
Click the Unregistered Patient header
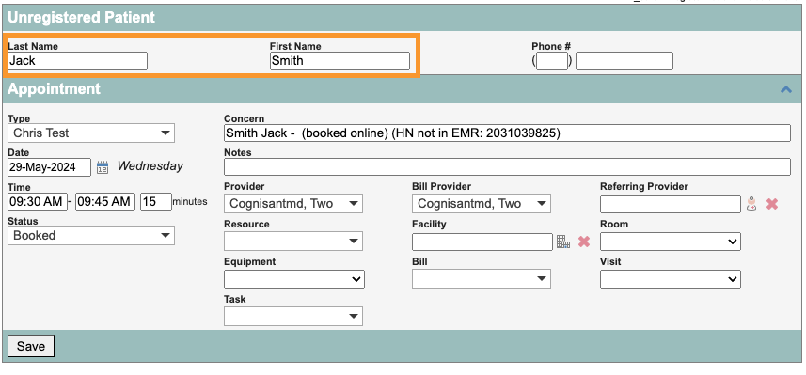[81, 18]
